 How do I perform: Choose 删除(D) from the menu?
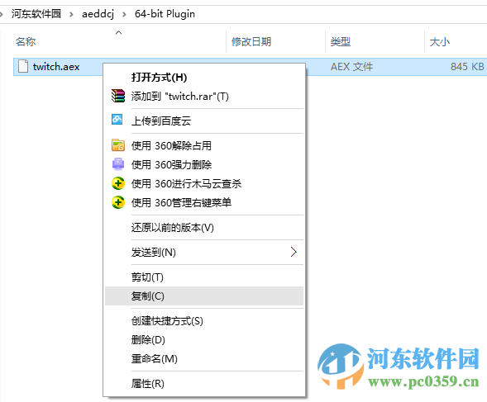(x=204, y=339)
